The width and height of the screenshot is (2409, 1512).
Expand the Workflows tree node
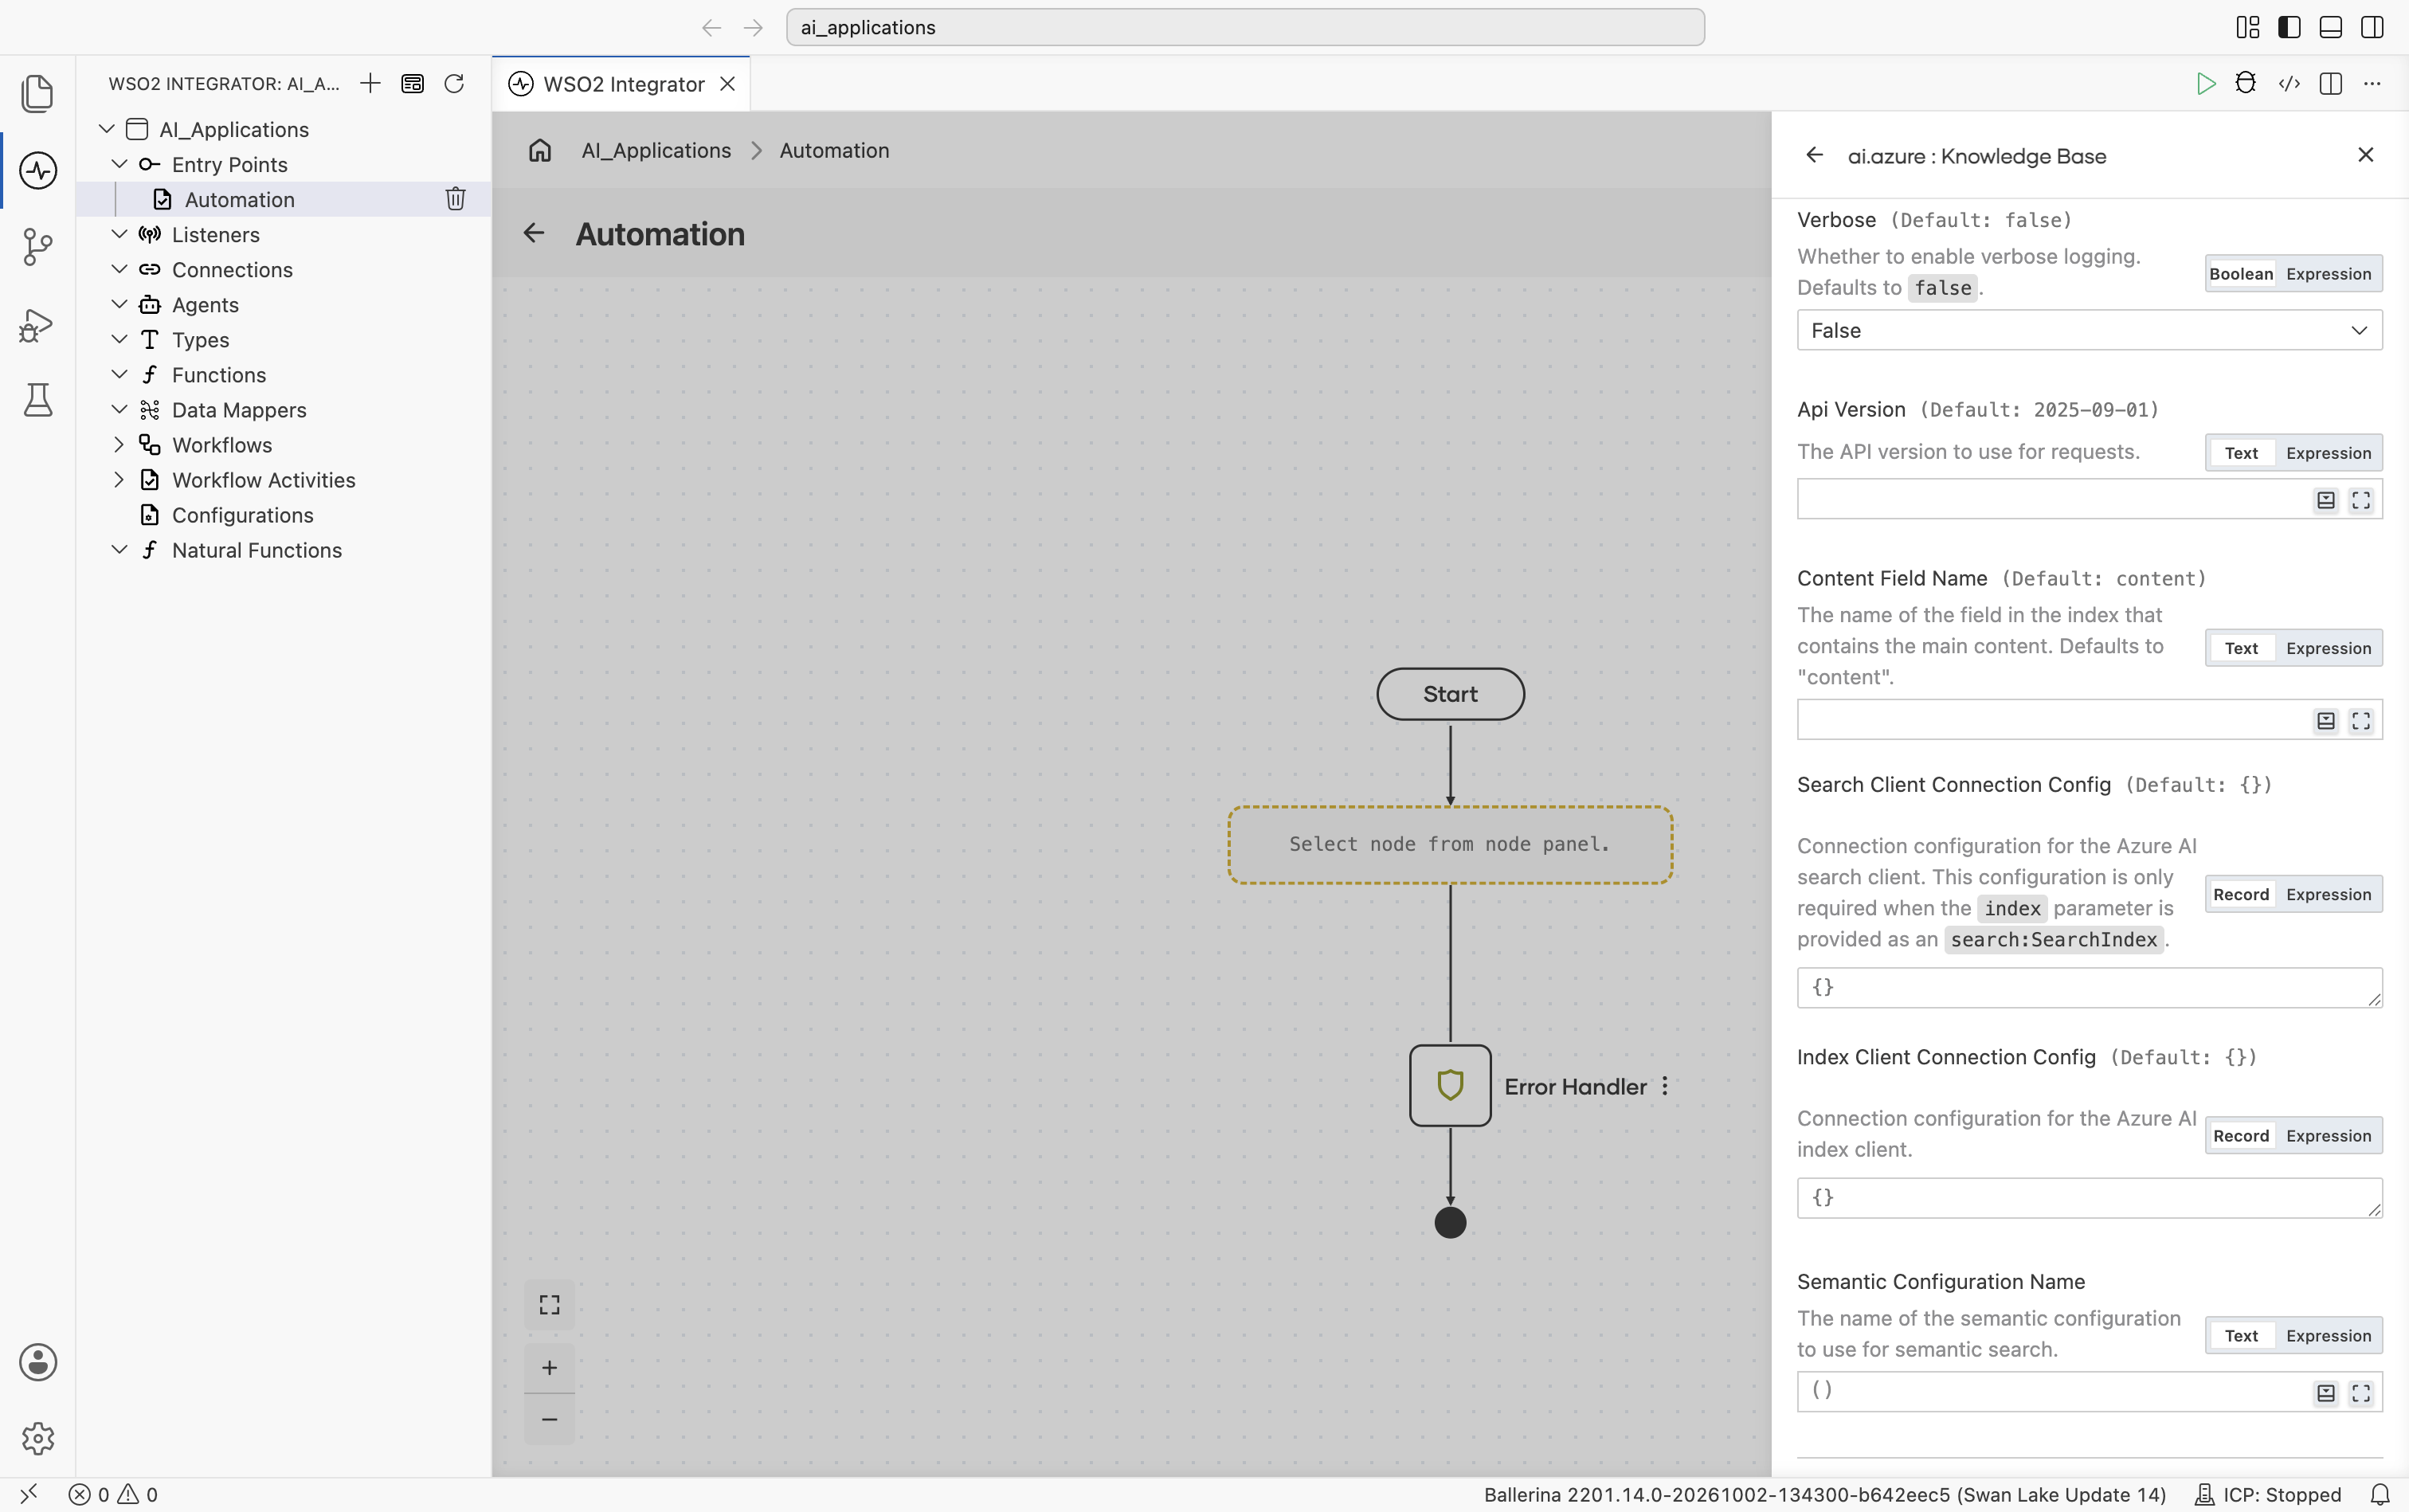pos(119,445)
